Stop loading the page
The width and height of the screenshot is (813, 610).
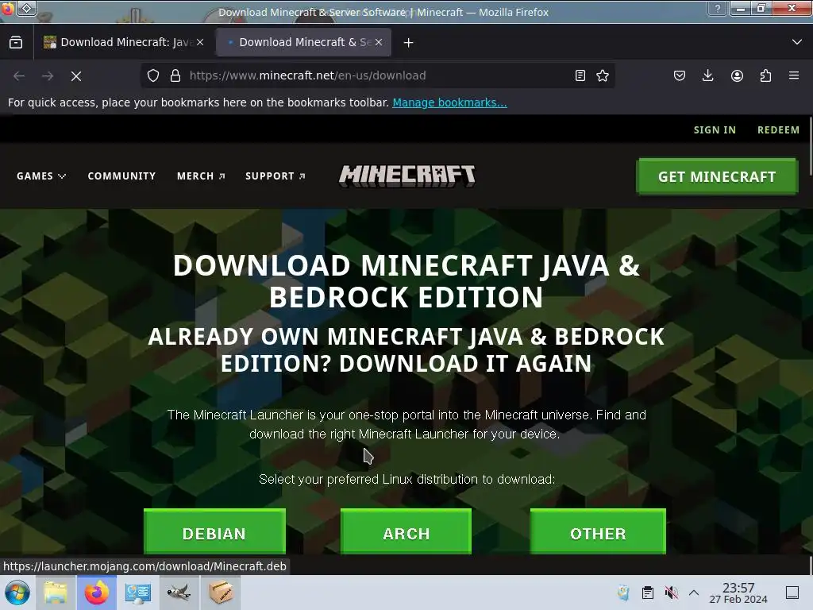[x=76, y=76]
